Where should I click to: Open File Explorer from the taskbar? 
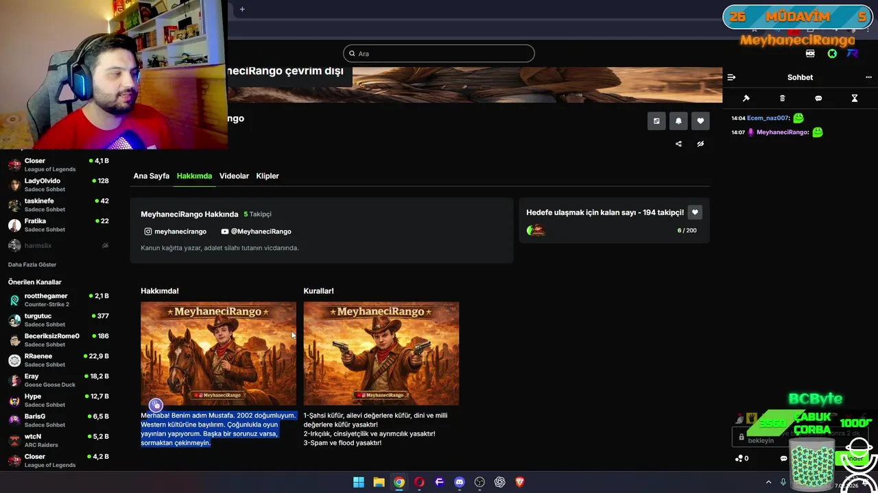379,482
